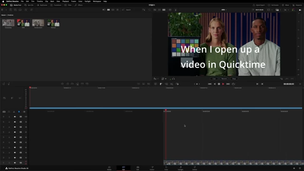This screenshot has height=171, width=304.
Task: Click the headphones icon under the viewer
Action: 173,79
